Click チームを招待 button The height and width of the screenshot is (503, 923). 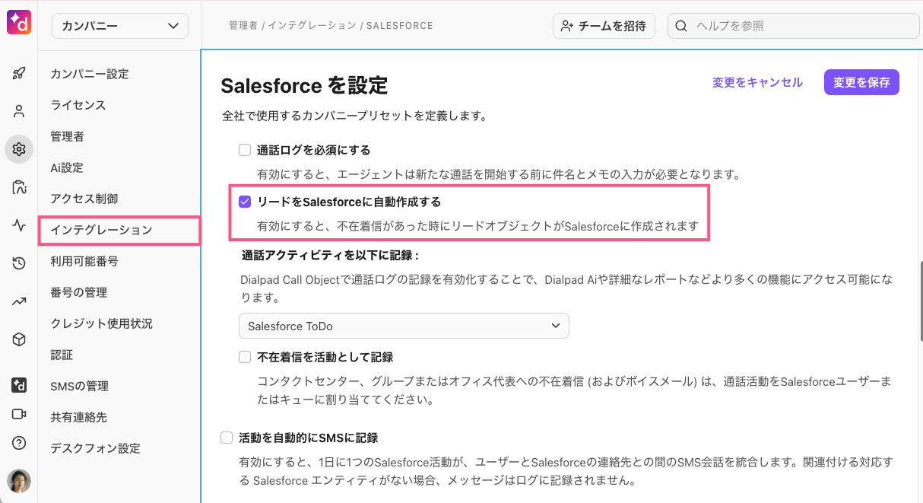[604, 26]
